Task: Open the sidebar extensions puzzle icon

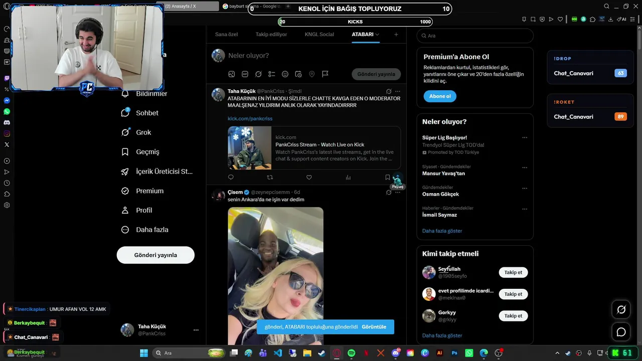Action: tap(7, 194)
